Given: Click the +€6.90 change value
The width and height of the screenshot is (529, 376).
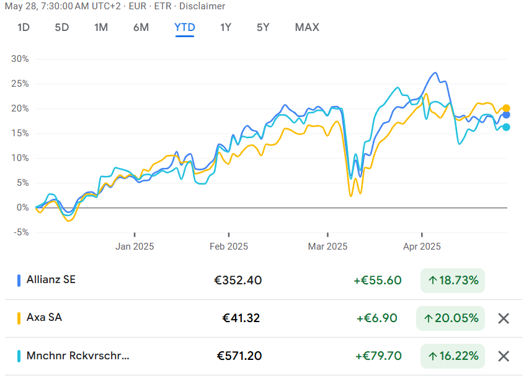Looking at the screenshot, I should (x=377, y=318).
